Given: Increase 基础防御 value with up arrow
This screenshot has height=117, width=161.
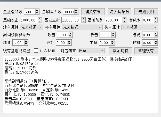Looking at the screenshot, I should (x=124, y=19).
